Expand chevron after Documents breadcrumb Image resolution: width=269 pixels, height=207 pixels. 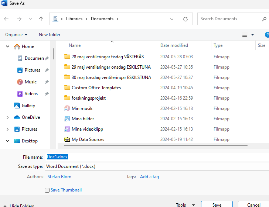tap(118, 19)
